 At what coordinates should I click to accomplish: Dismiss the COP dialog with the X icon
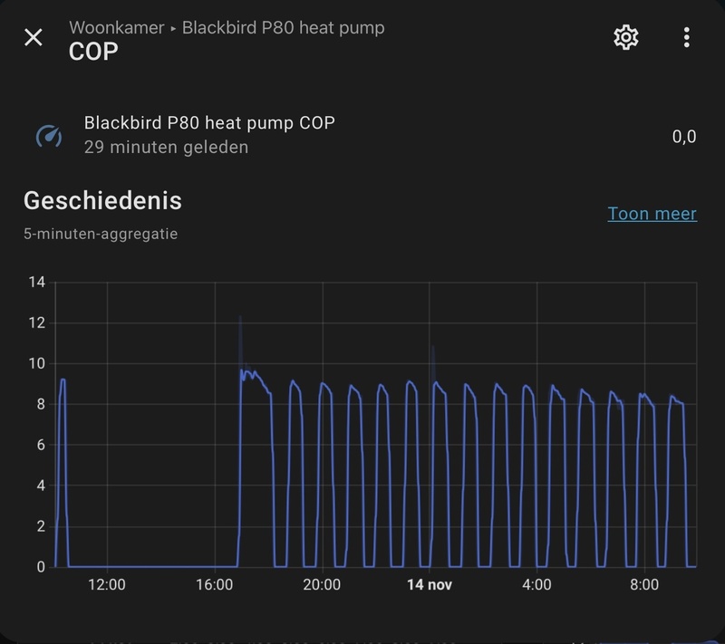(32, 37)
